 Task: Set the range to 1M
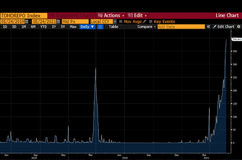point(24,27)
